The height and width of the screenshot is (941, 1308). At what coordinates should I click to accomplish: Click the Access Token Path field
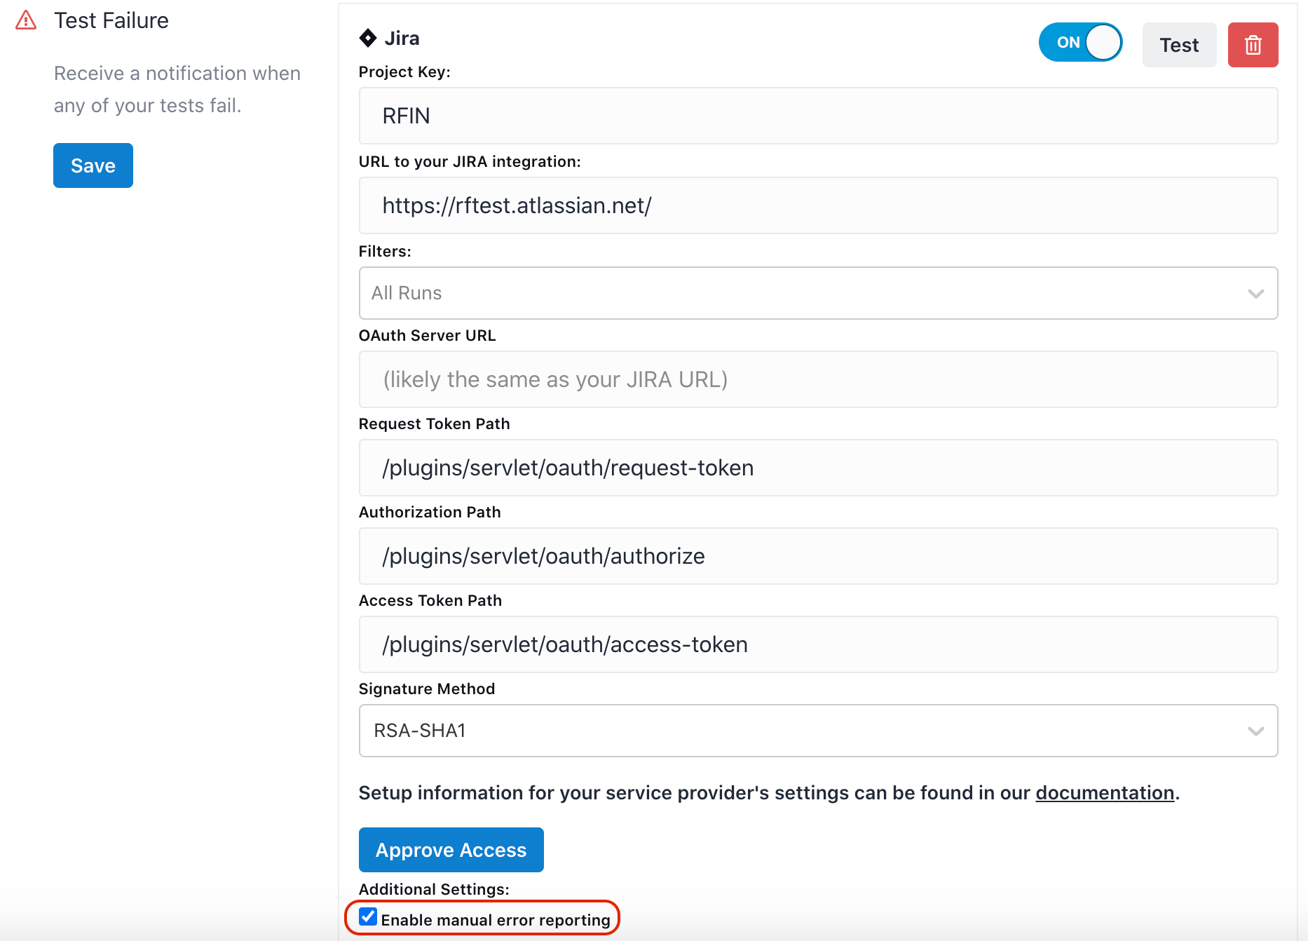(818, 644)
